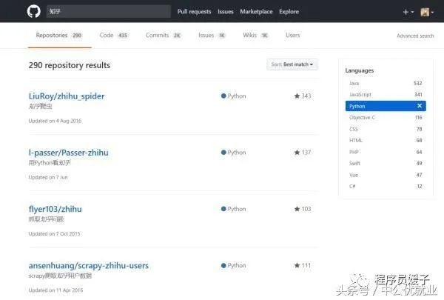Click 'Updated on 7 Jun' text
Viewport: 444px width, 300px height.
[x=48, y=177]
